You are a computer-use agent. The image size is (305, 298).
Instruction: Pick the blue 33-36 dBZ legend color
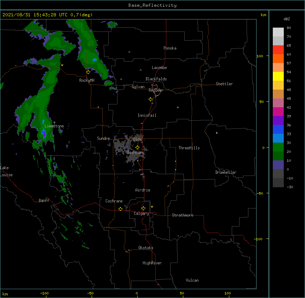(278, 129)
